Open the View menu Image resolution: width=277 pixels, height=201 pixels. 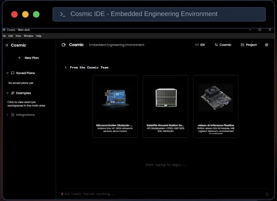pos(18,36)
